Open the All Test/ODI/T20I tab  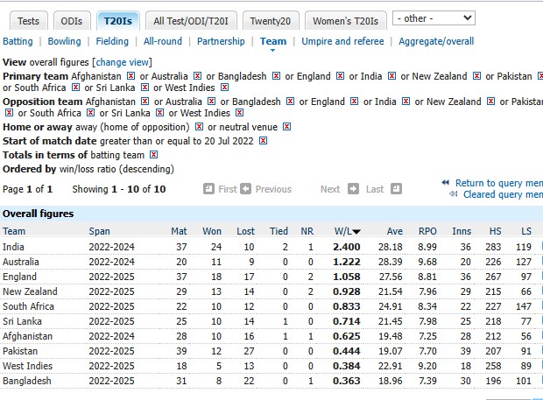point(191,21)
